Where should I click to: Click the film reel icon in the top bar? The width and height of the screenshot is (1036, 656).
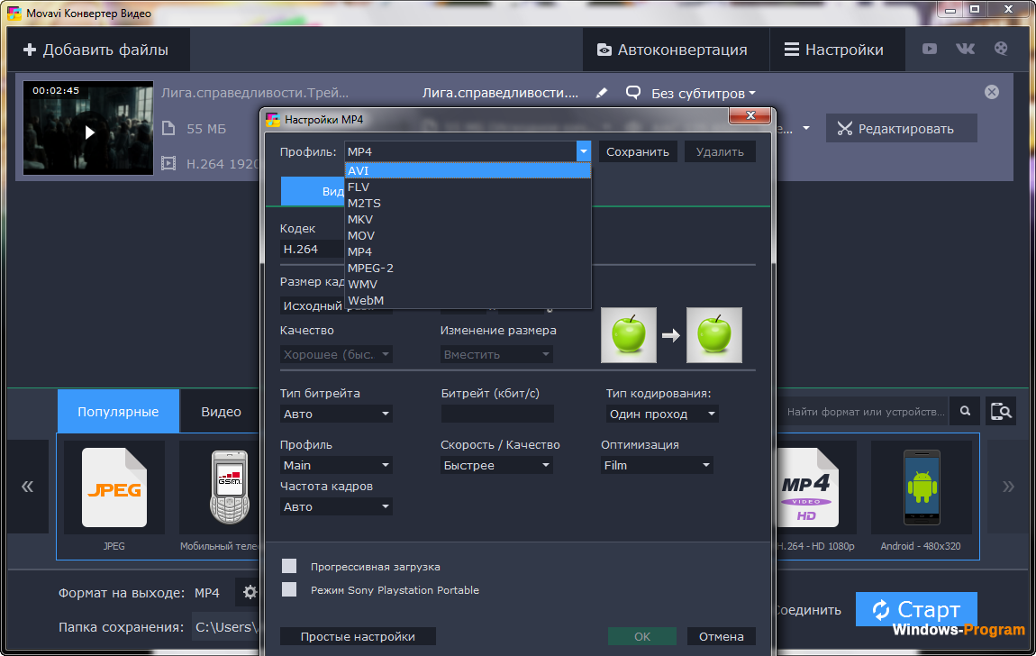coord(1001,49)
